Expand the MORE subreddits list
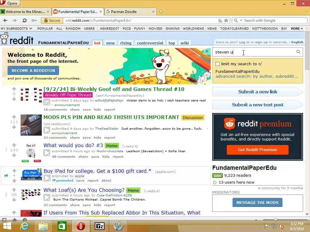310x232 pixels. click(x=297, y=29)
